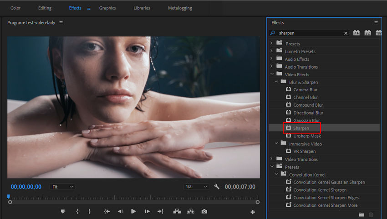The height and width of the screenshot is (219, 387).
Task: Open the Fit zoom level dropdown
Action: 62,187
